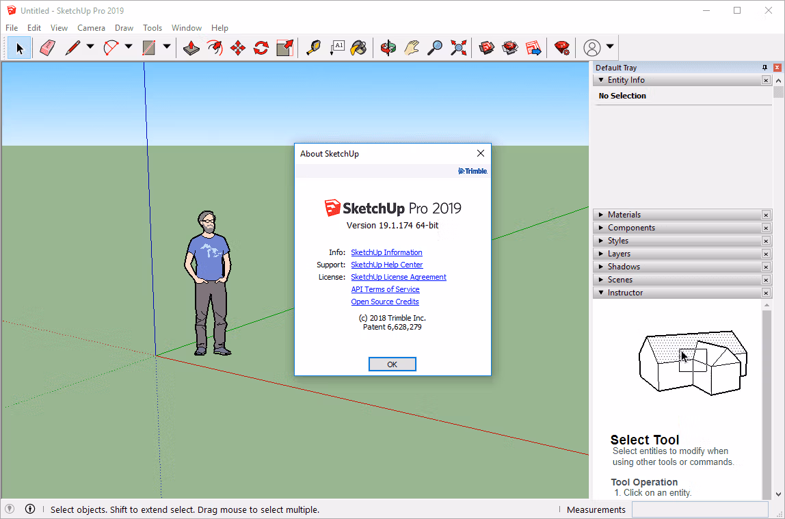785x519 pixels.
Task: Open the SketchUp Help Center link
Action: click(x=387, y=265)
